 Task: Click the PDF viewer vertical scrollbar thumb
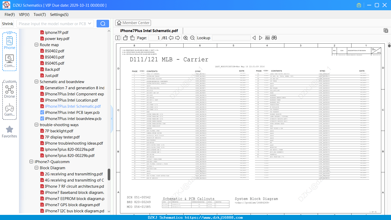389,46
